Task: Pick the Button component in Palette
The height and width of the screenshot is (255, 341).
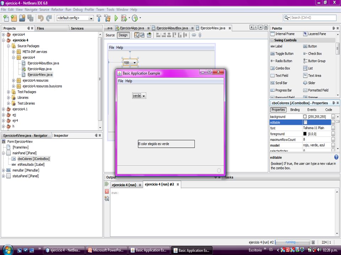Action: tap(310, 46)
